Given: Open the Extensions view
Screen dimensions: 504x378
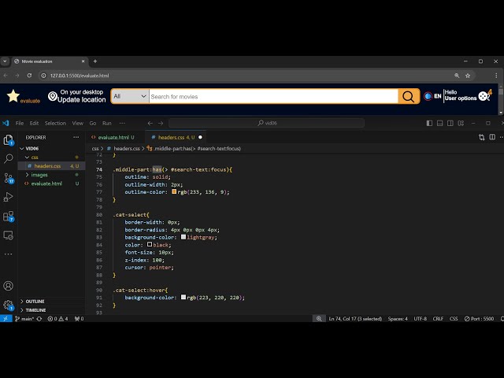Looking at the screenshot, I should pos(9,217).
